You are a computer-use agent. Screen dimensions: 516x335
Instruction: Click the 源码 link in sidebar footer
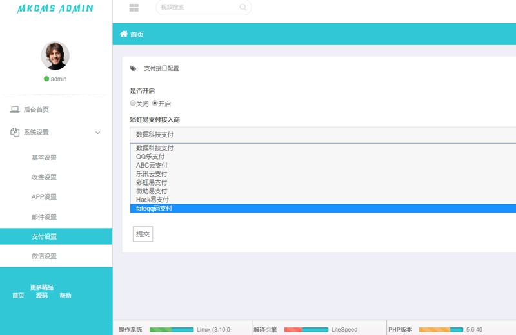point(42,296)
